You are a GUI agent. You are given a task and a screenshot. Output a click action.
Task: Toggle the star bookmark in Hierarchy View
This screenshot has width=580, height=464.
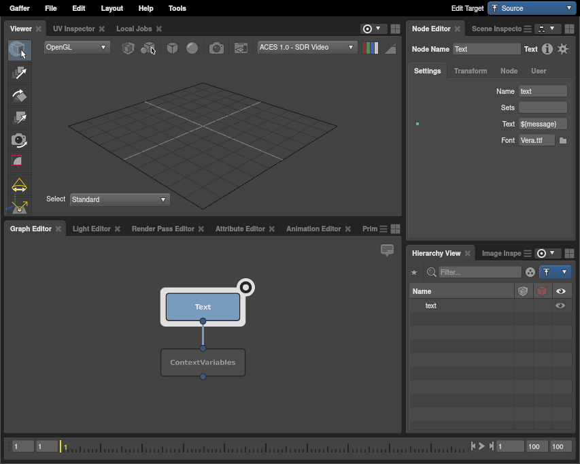[x=415, y=273]
